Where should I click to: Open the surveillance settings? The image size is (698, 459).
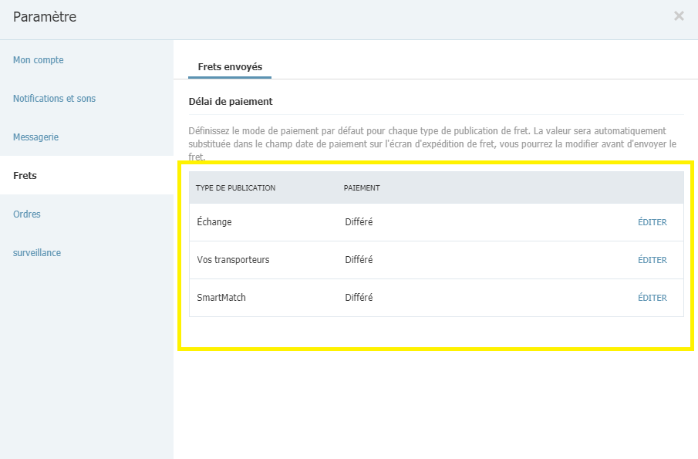[37, 253]
